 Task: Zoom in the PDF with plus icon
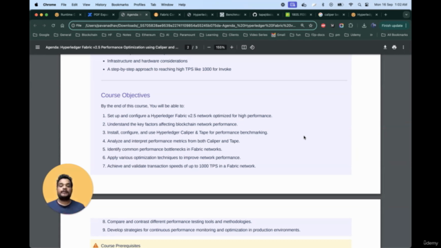point(232,48)
